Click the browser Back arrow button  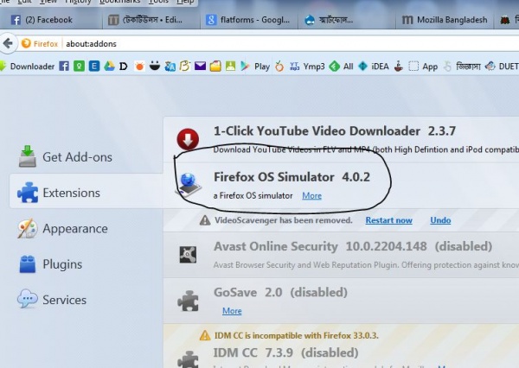(x=8, y=43)
